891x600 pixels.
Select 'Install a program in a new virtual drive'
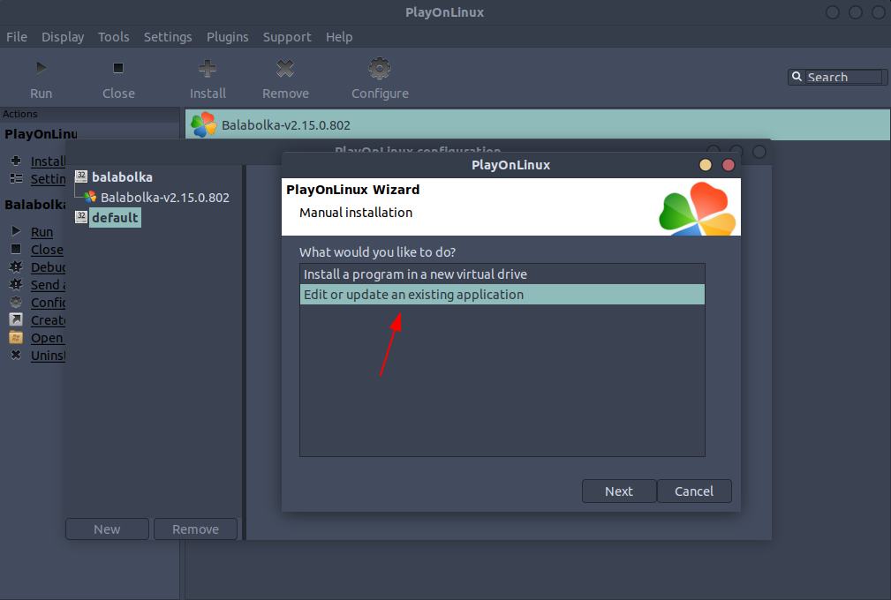click(x=502, y=274)
